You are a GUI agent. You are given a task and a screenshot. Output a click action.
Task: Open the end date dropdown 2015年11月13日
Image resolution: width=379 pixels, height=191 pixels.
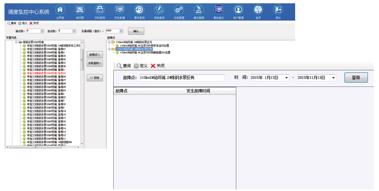coord(333,78)
